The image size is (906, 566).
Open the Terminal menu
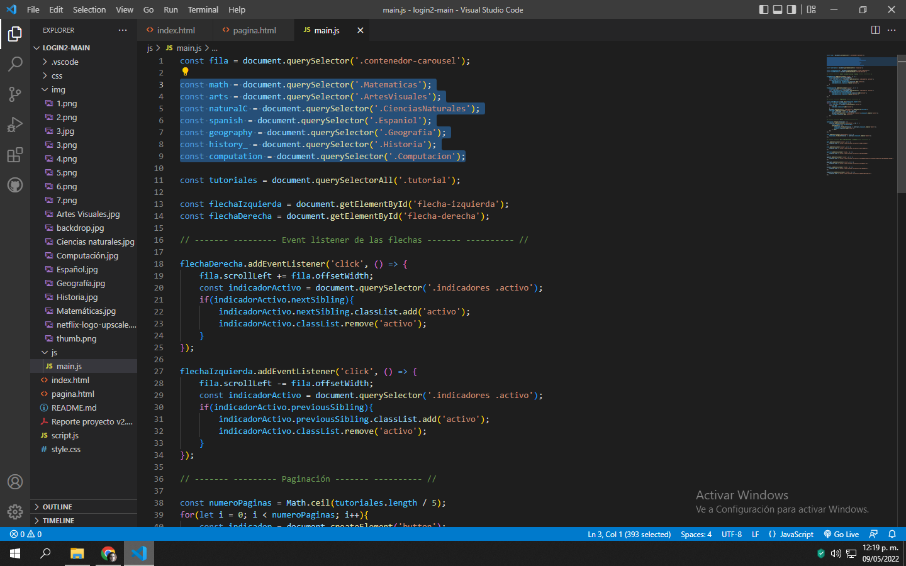tap(203, 9)
